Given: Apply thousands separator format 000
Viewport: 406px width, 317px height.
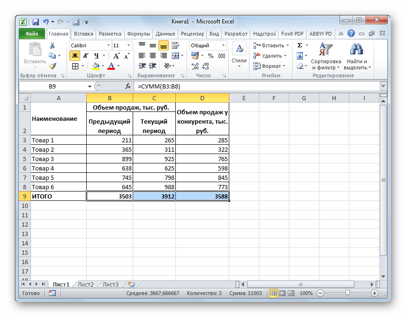Looking at the screenshot, I should point(222,56).
